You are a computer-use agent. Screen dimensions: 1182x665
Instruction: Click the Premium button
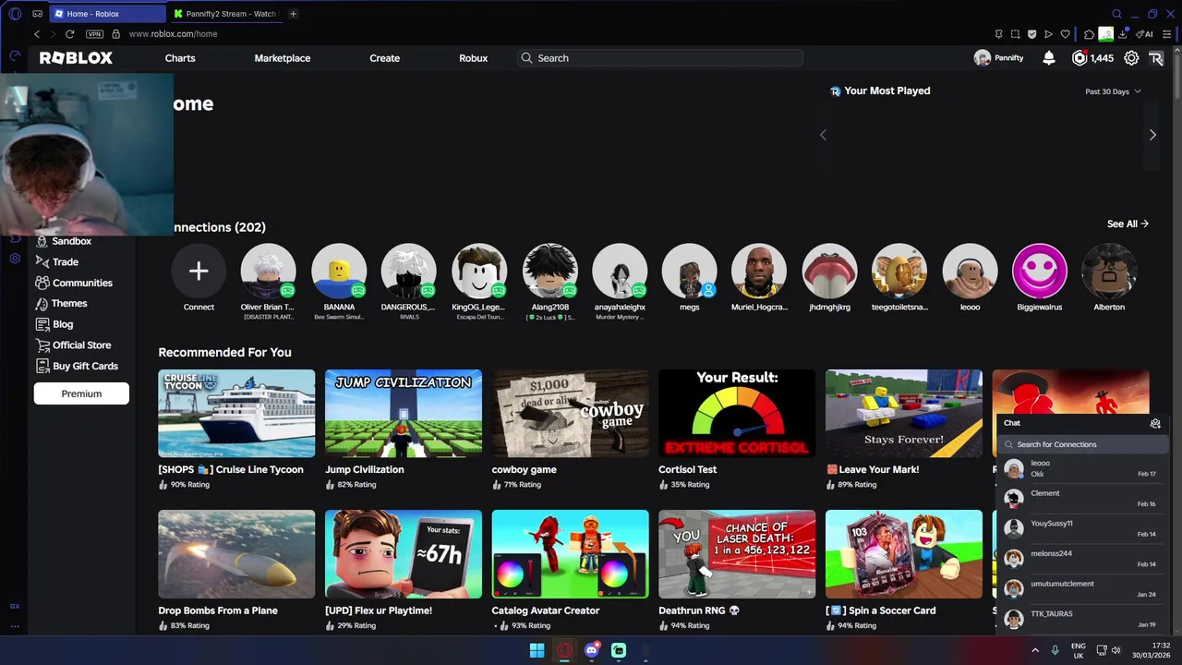pyautogui.click(x=81, y=393)
